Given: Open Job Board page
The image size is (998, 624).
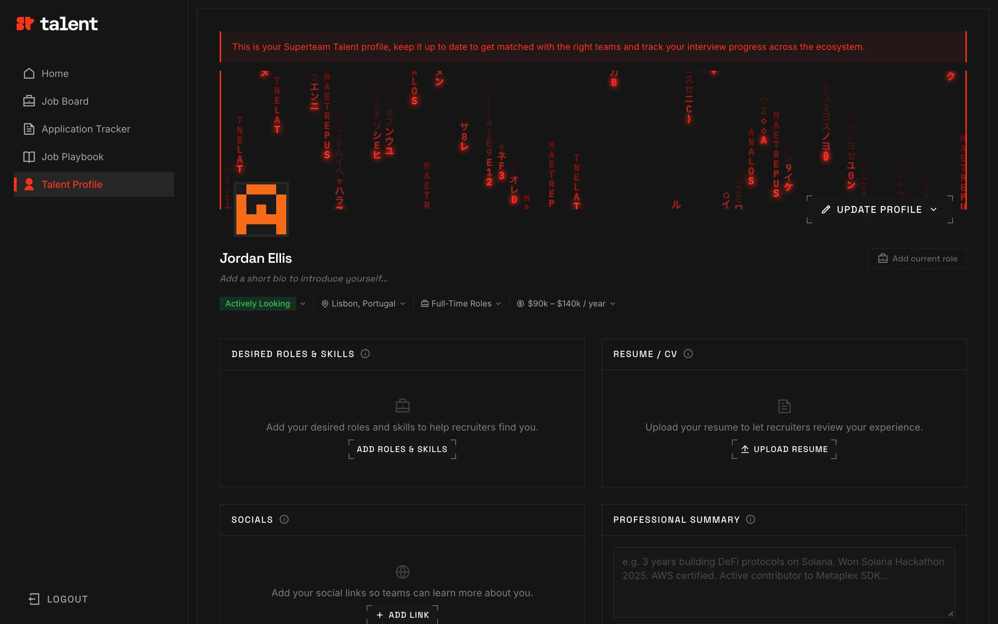Looking at the screenshot, I should pos(94,101).
